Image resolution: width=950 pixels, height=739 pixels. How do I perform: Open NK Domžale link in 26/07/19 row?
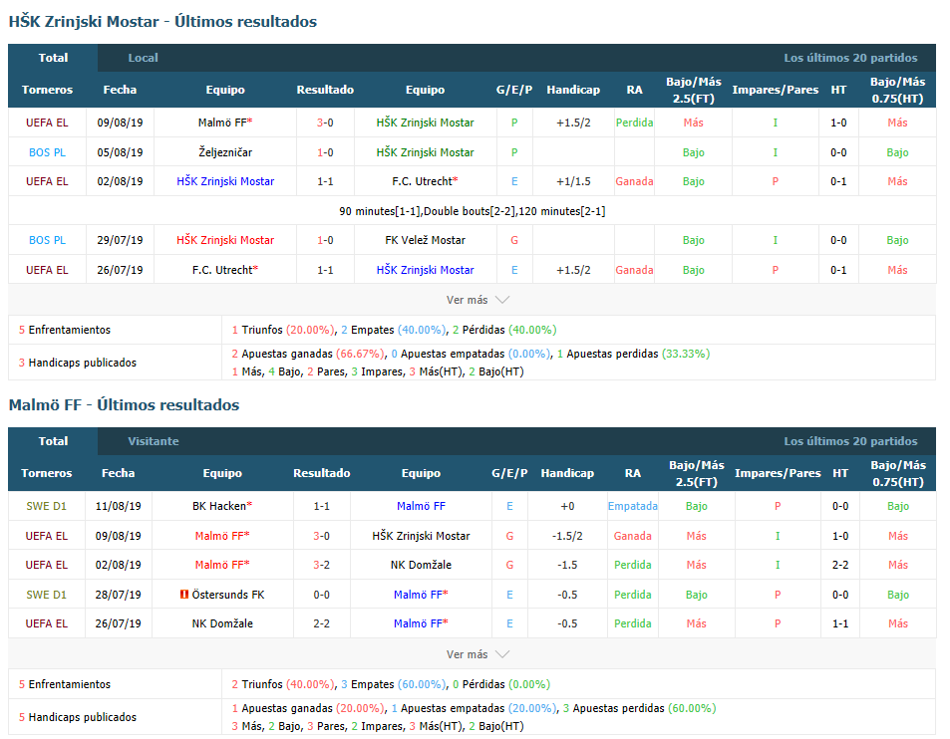222,623
